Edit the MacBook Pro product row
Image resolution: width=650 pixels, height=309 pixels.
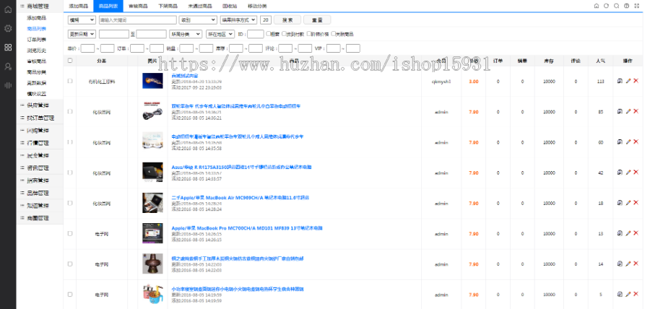[628, 233]
